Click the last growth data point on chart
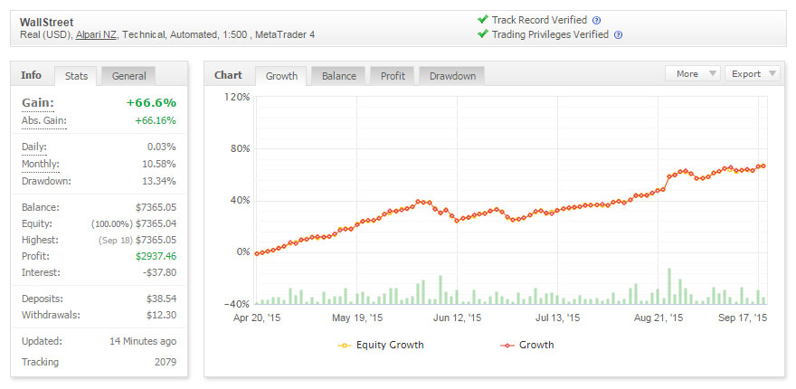Screen dimensions: 796x389 click(x=763, y=166)
